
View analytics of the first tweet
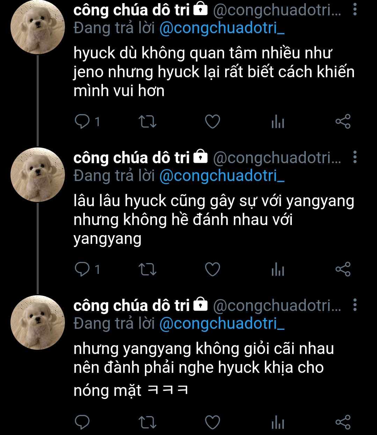278,122
